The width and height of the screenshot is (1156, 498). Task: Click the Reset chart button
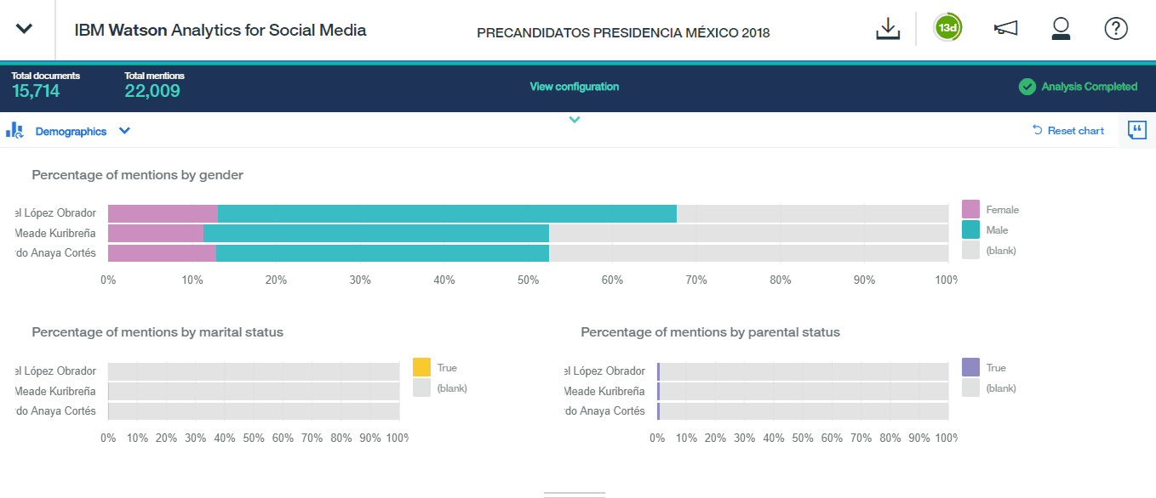point(1068,131)
